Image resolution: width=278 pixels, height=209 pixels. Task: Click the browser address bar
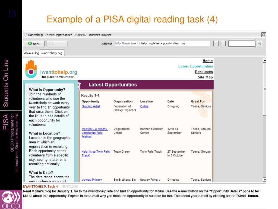[162, 43]
